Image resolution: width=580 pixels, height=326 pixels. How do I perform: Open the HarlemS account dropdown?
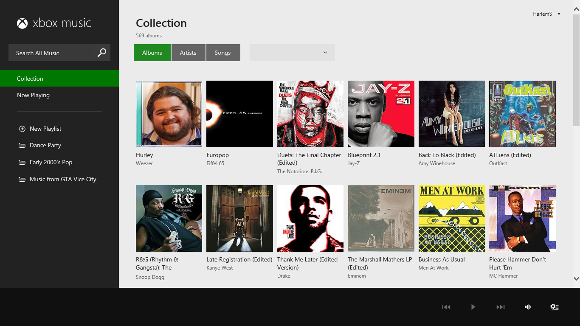547,14
